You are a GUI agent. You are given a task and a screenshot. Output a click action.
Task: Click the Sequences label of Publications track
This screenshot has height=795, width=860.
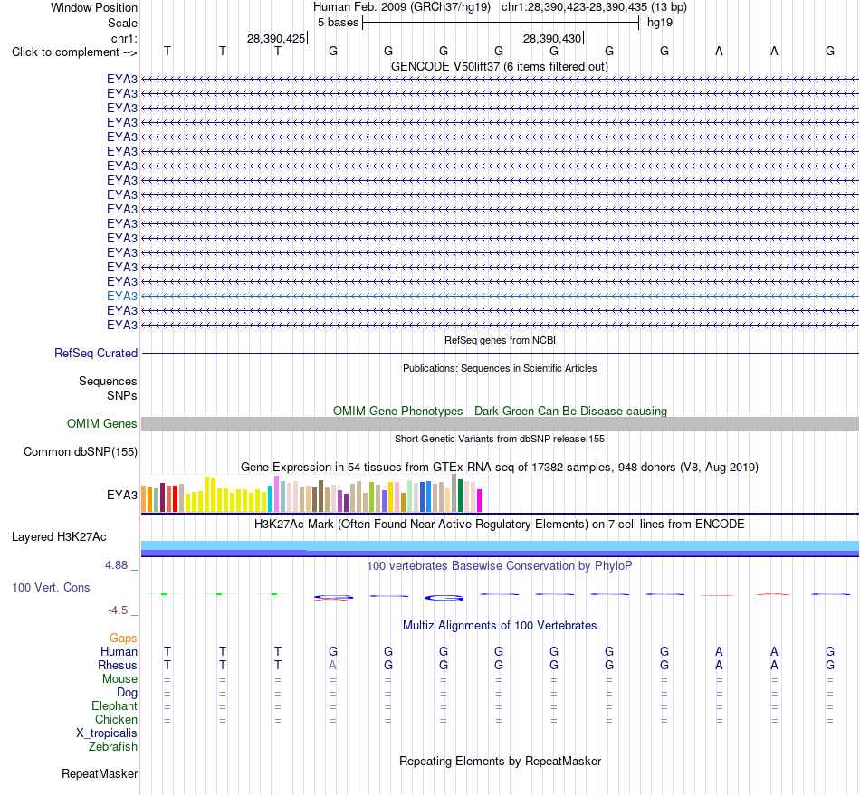pyautogui.click(x=108, y=382)
